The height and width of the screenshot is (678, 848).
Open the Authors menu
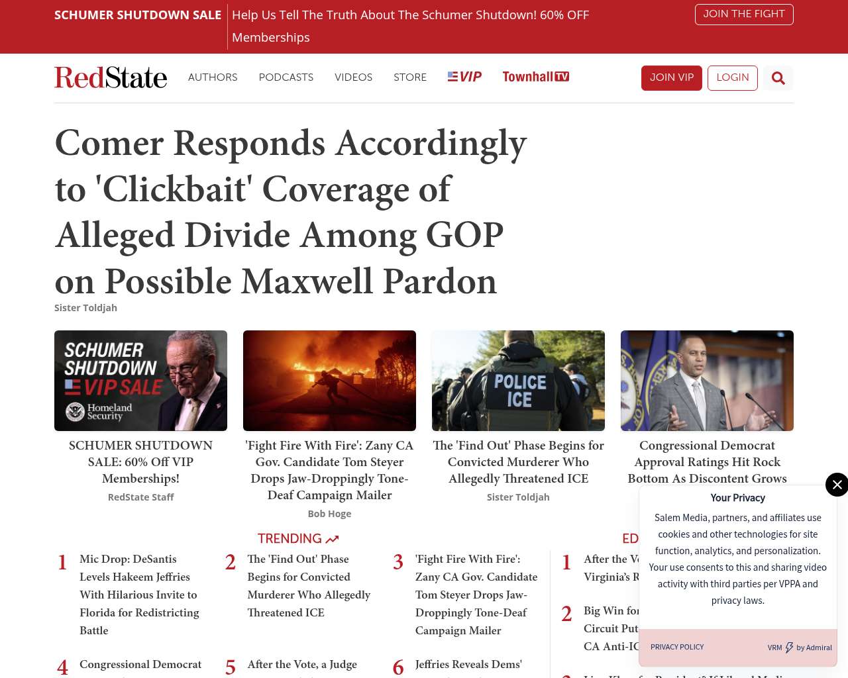pos(213,77)
